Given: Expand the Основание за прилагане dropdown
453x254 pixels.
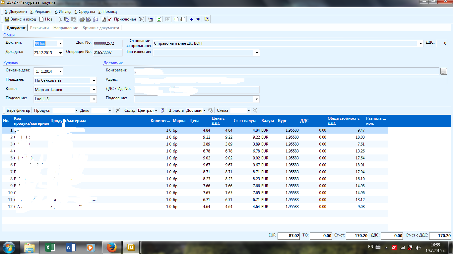Looking at the screenshot, I should pyautogui.click(x=421, y=43).
